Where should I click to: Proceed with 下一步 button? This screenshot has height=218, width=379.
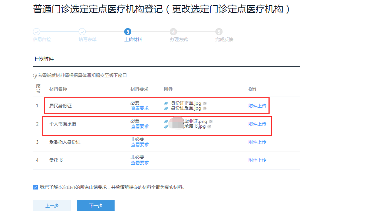pos(96,205)
